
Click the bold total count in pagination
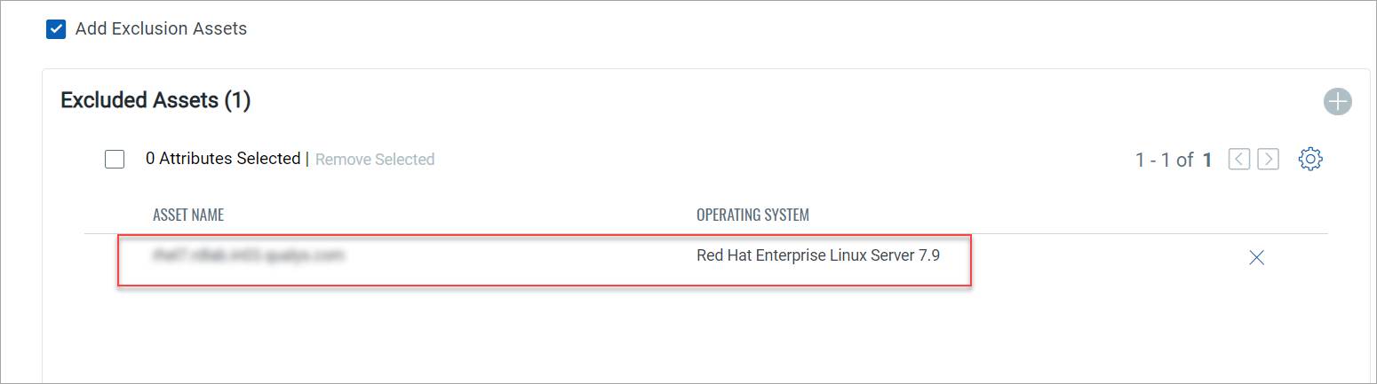[1207, 161]
